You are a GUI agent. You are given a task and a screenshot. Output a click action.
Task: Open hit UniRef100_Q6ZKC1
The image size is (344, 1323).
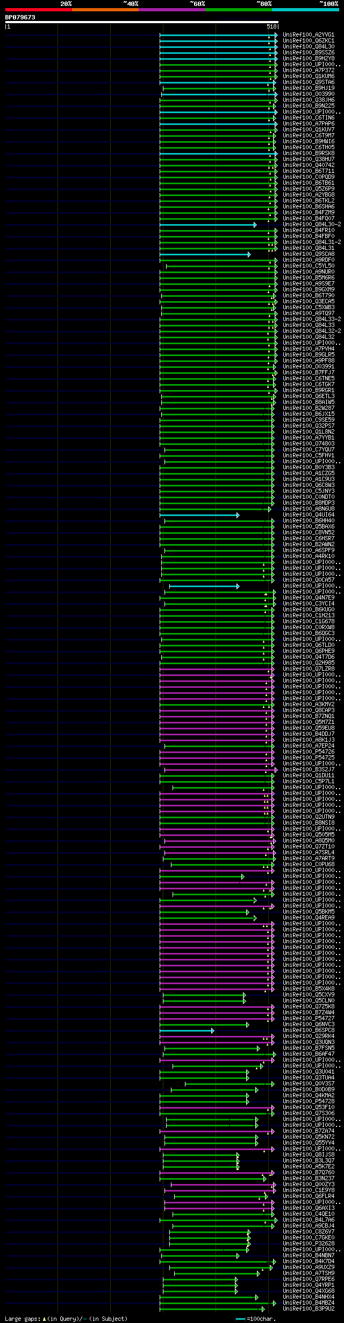[309, 41]
